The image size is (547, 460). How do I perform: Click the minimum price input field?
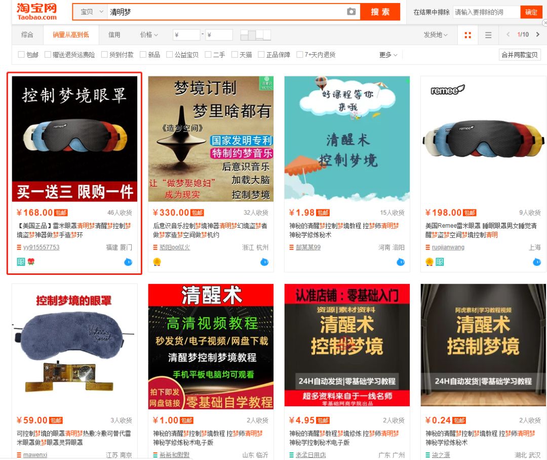click(186, 35)
